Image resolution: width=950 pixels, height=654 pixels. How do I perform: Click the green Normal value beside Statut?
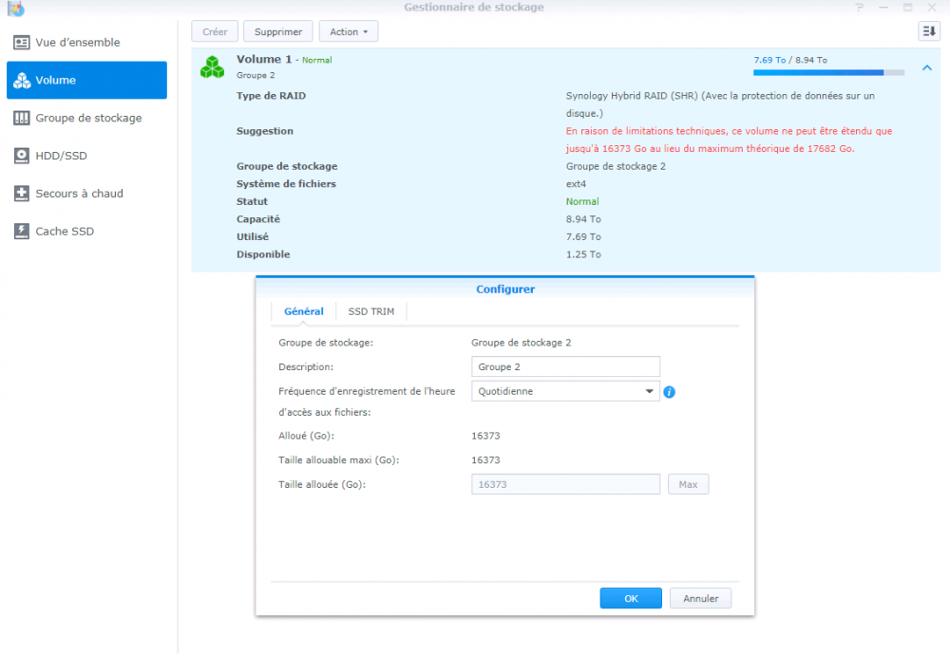pyautogui.click(x=582, y=201)
